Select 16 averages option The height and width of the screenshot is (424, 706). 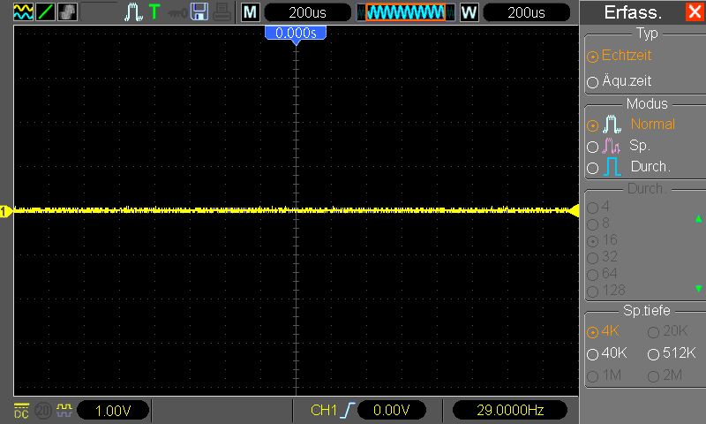tap(602, 240)
